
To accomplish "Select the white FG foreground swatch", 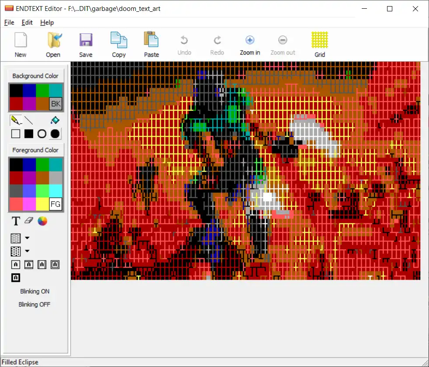I will pyautogui.click(x=55, y=204).
